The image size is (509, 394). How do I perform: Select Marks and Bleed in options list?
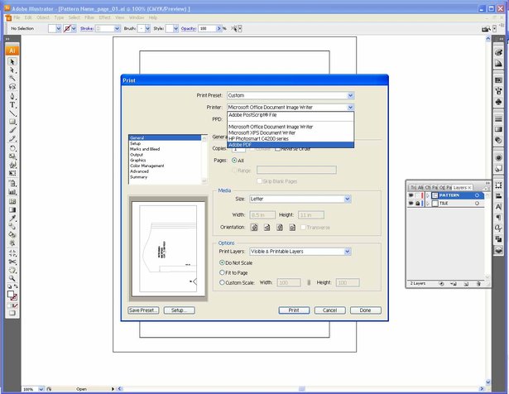pyautogui.click(x=145, y=149)
